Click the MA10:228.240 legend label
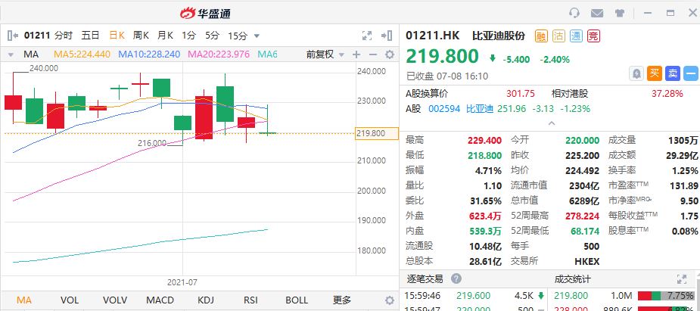The width and height of the screenshot is (700, 311). click(x=149, y=54)
